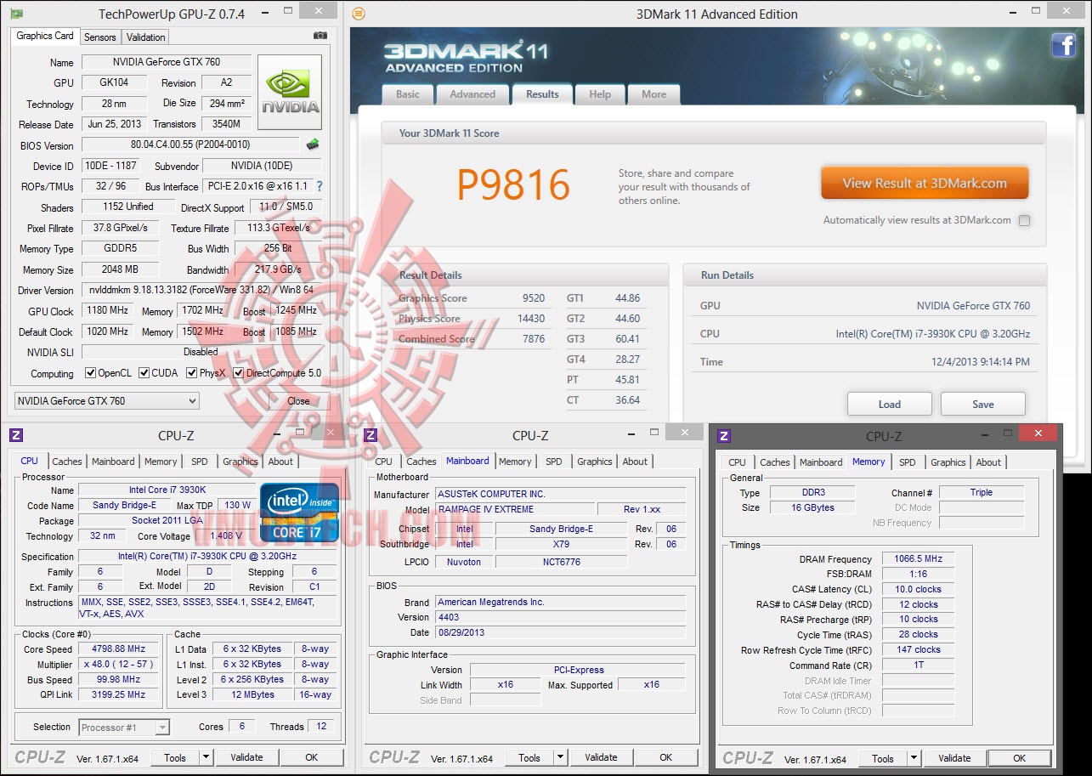The image size is (1092, 776).
Task: Click the CPU-Z icon of the CPU tab window
Action: coord(16,435)
